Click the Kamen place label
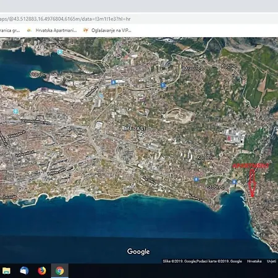Image resolution: width=278 pixels, height=278 pixels. pyautogui.click(x=205, y=158)
